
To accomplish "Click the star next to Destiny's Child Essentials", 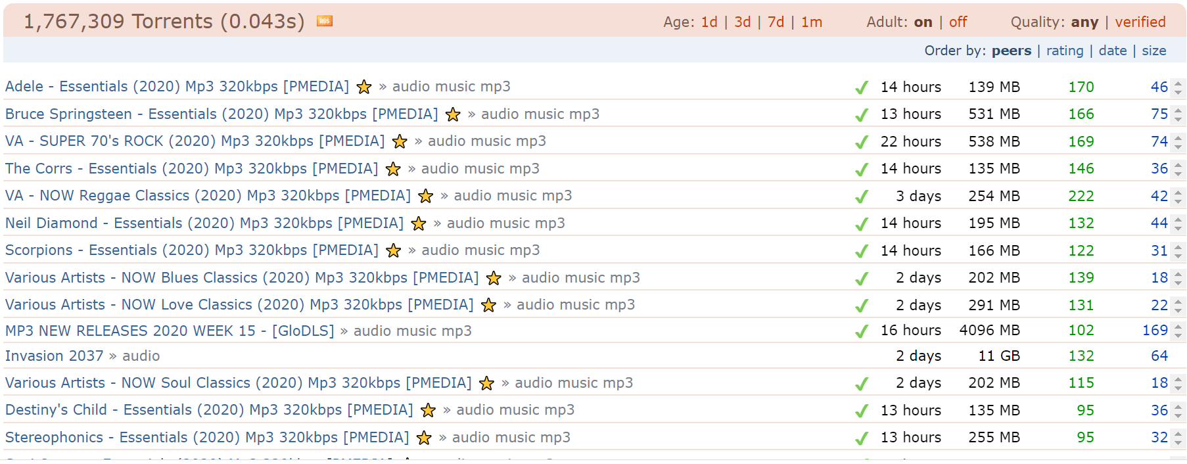I will pyautogui.click(x=428, y=410).
